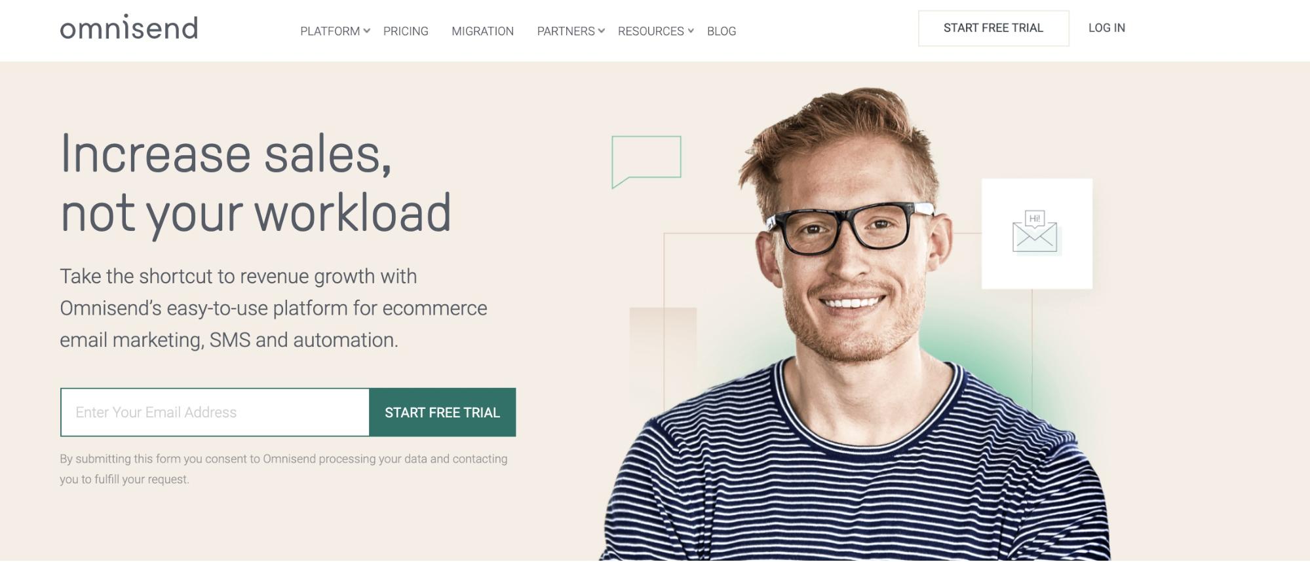The height and width of the screenshot is (562, 1310).
Task: Expand the Partners dropdown chevron
Action: 602,31
